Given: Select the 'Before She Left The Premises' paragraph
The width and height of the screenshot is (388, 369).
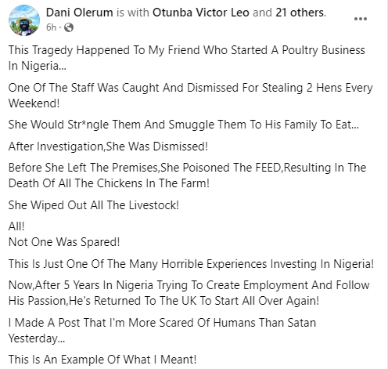Looking at the screenshot, I should (187, 175).
